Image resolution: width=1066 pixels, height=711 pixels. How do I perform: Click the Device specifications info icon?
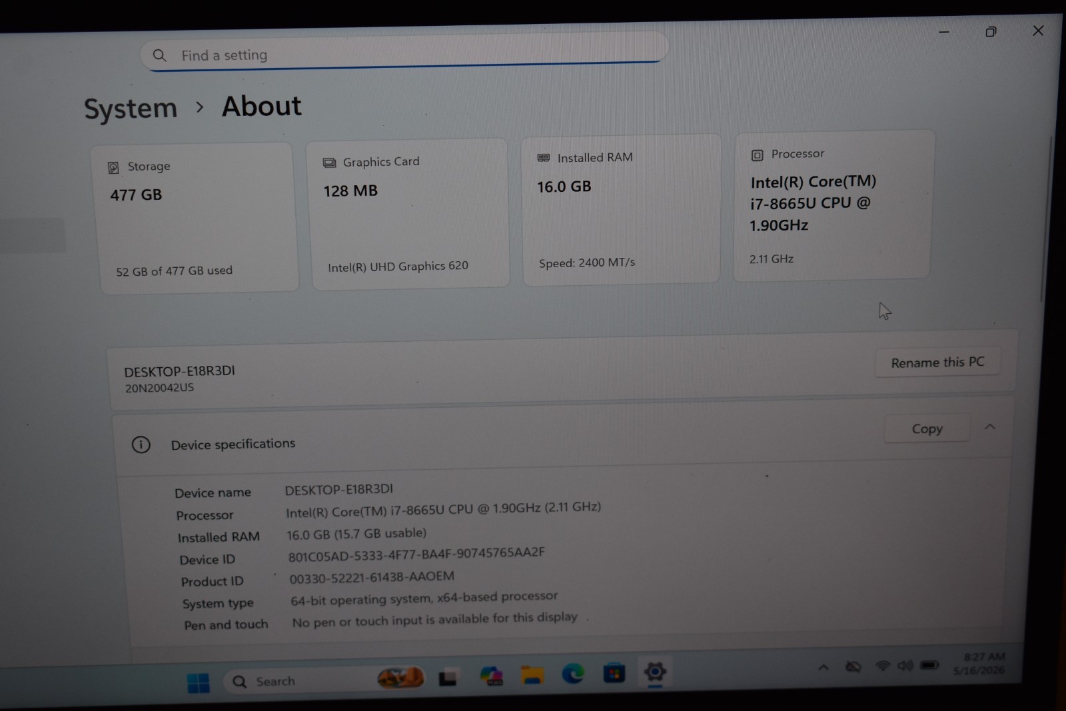coord(141,444)
